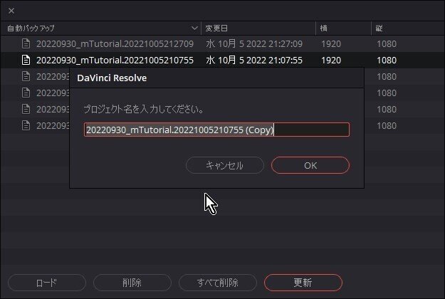Click file icon of selected backup 20221005210755

26,60
